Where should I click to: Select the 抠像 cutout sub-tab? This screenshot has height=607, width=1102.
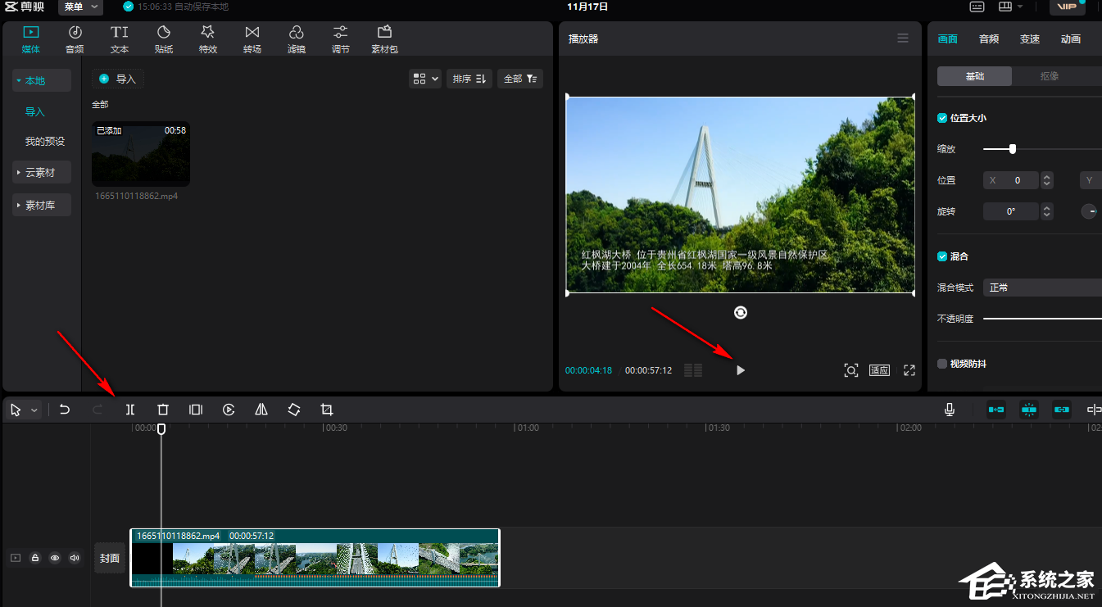(x=1050, y=76)
